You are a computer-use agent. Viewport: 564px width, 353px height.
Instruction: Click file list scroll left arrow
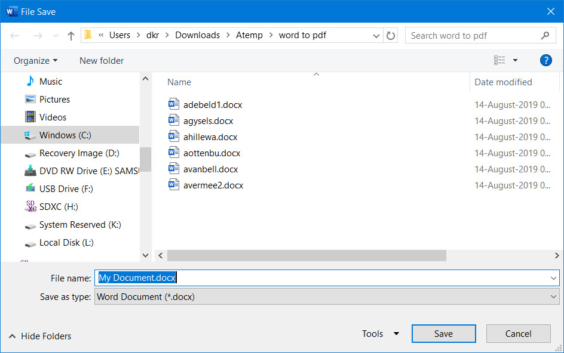(161, 255)
